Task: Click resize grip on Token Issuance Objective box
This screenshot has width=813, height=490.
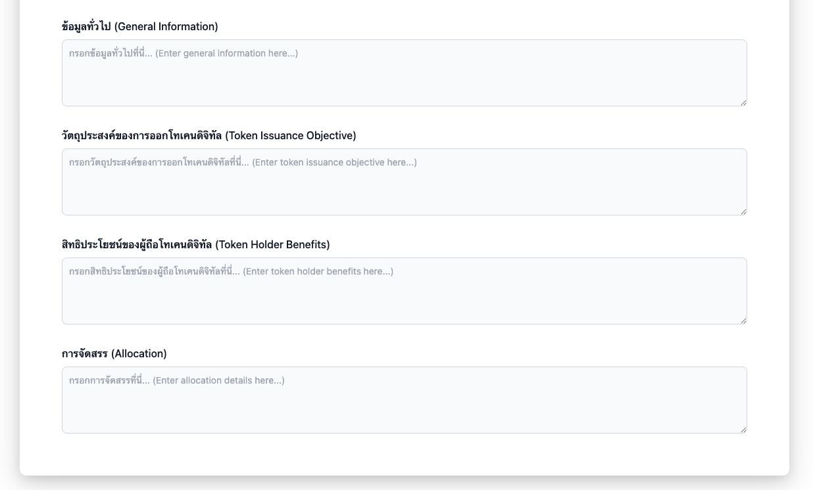Action: click(743, 212)
